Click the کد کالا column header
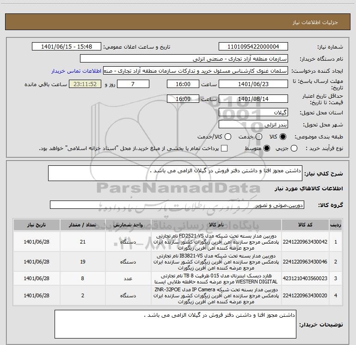Viewport: 356px width, 345px height. 305,225
